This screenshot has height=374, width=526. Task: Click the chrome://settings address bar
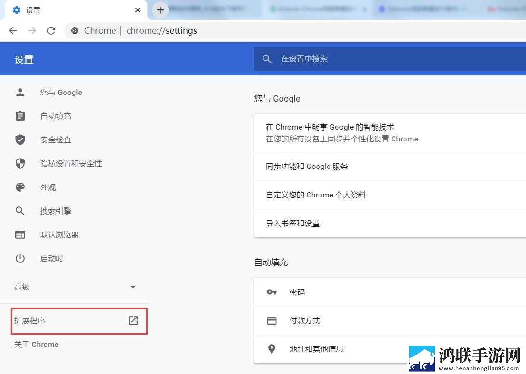[x=295, y=31]
